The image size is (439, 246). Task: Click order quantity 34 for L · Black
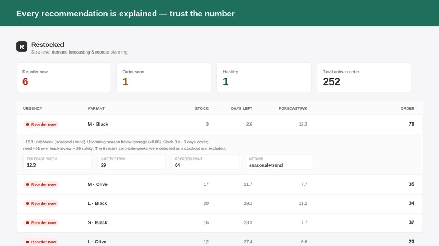[411, 203]
